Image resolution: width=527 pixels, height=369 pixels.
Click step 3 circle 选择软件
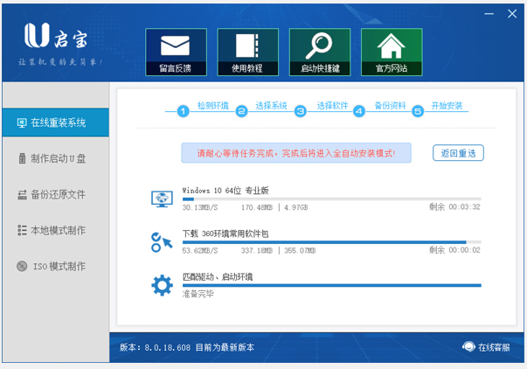point(301,111)
